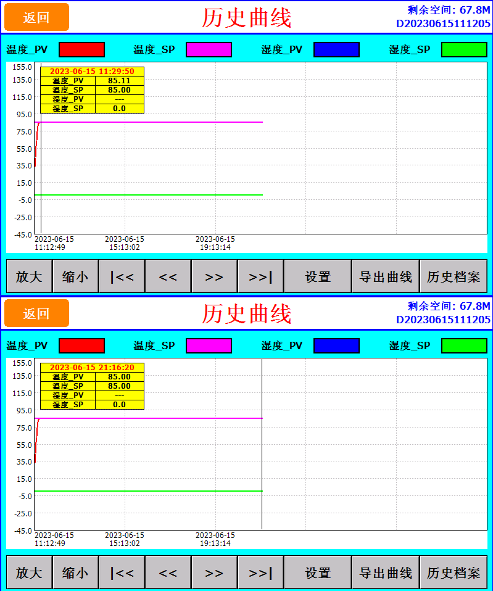Screen dimensions: 493x591
Task: Open 设置 in the 11:29:50 screen
Action: 318,276
